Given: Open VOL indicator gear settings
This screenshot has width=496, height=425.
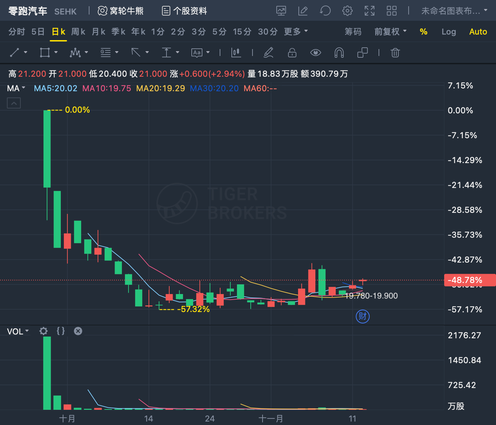Looking at the screenshot, I should pyautogui.click(x=44, y=331).
